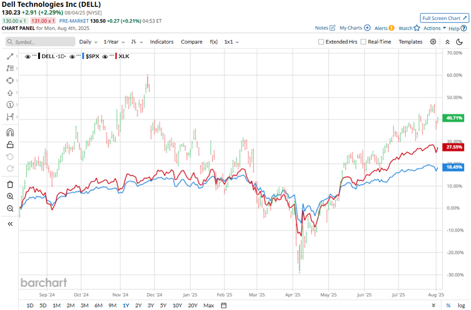
Task: Select the arrow marker tool
Action: [10, 93]
